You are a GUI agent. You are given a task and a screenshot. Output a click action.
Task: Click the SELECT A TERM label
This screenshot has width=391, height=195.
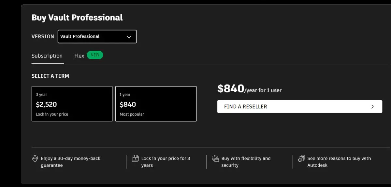tap(50, 76)
